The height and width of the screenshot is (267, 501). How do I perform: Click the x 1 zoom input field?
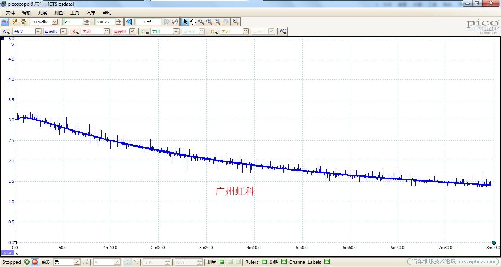pyautogui.click(x=73, y=22)
